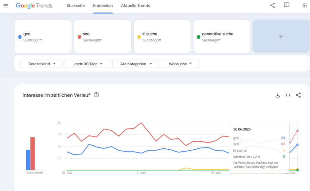310x191 pixels.
Task: Open the Deutschland region dropdown
Action: pyautogui.click(x=42, y=64)
